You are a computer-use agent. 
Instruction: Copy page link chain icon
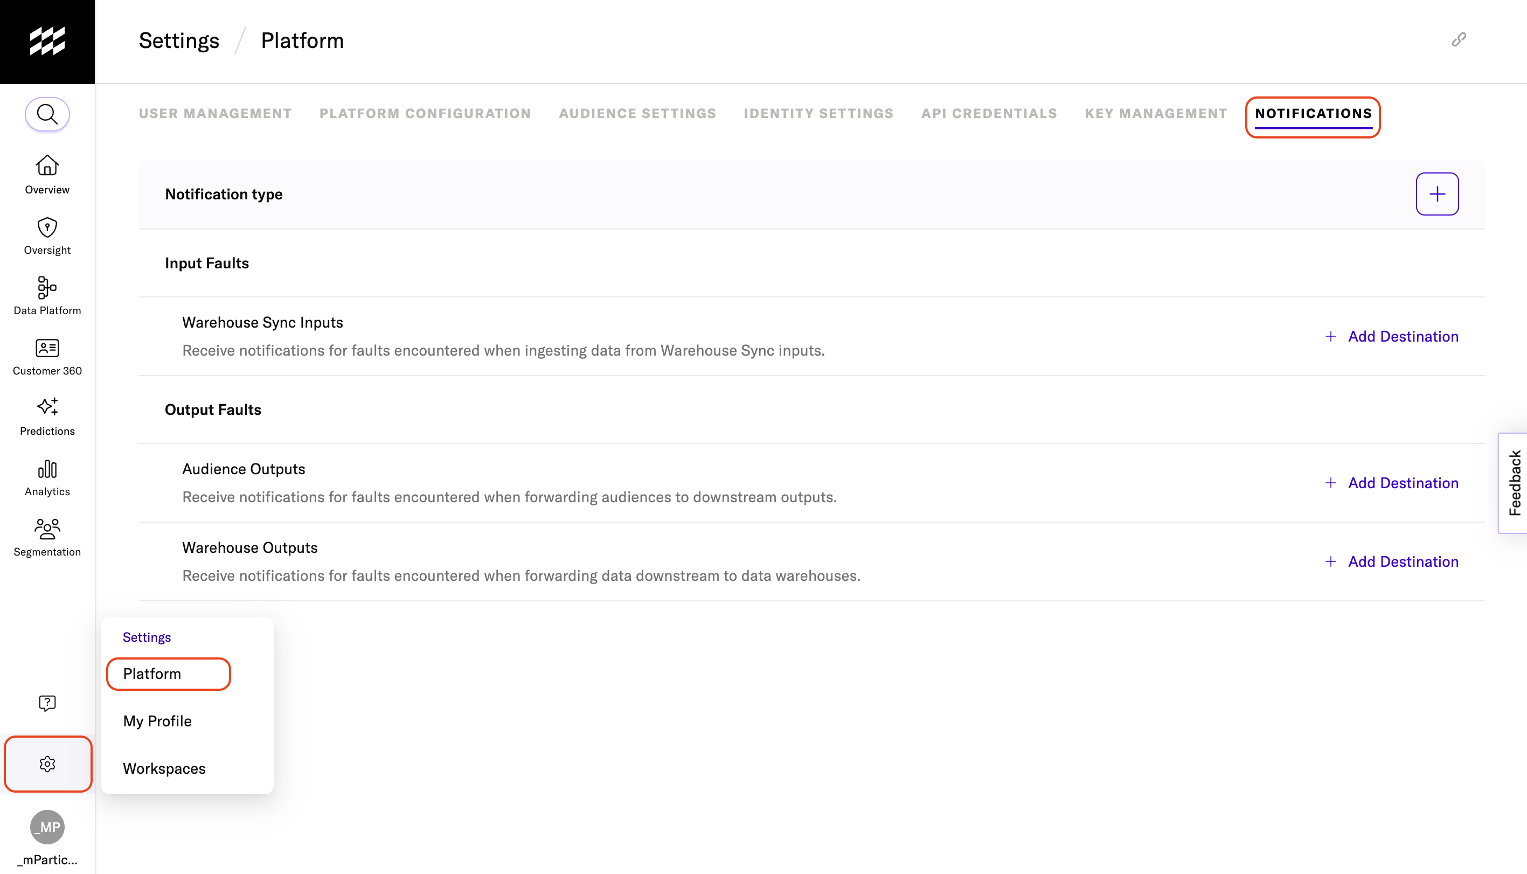1459,40
